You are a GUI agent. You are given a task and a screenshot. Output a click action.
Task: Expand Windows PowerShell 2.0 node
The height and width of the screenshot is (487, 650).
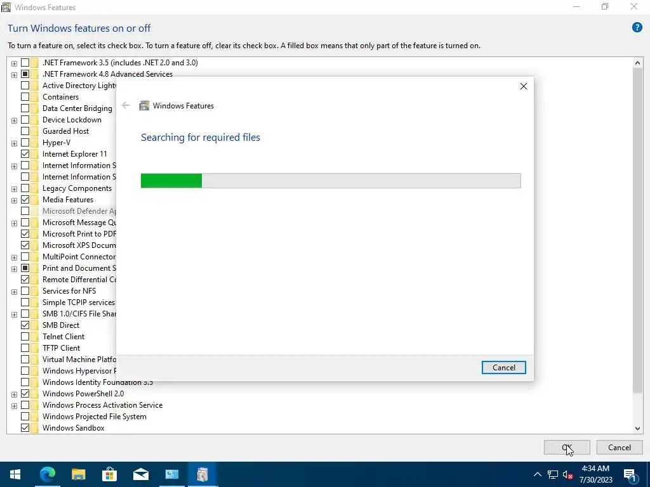14,394
